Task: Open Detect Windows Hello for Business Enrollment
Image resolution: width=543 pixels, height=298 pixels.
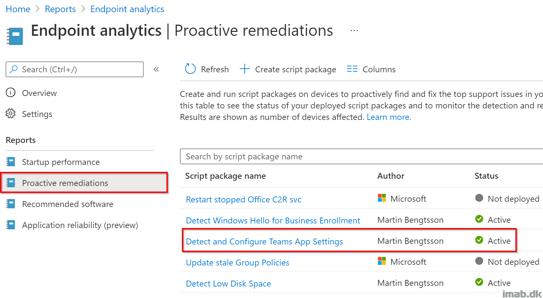Action: [x=273, y=220]
